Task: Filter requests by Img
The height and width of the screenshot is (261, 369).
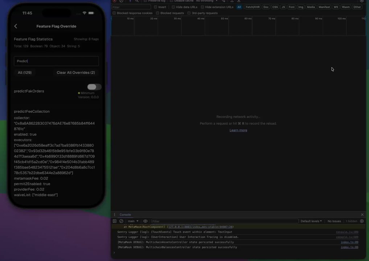Action: (301, 7)
